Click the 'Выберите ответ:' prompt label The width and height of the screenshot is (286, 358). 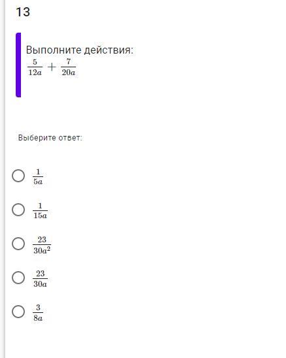coord(50,138)
